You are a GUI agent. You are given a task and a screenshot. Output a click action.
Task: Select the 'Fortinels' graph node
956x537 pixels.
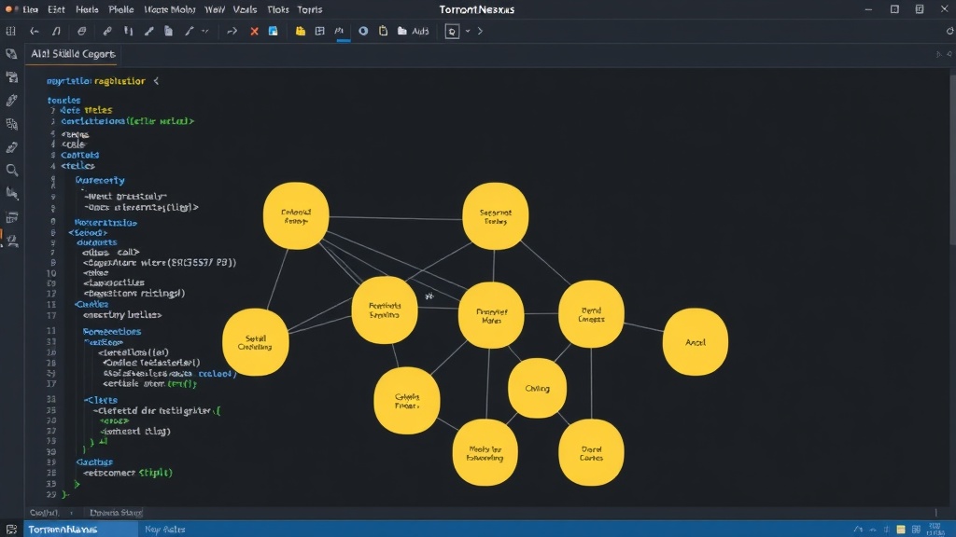tap(385, 310)
